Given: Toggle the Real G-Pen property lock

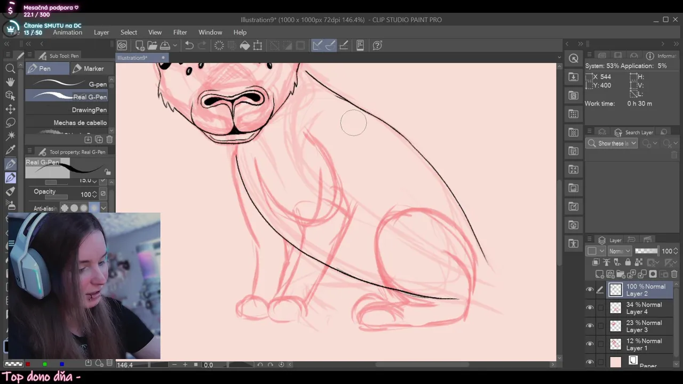Looking at the screenshot, I should tap(108, 172).
